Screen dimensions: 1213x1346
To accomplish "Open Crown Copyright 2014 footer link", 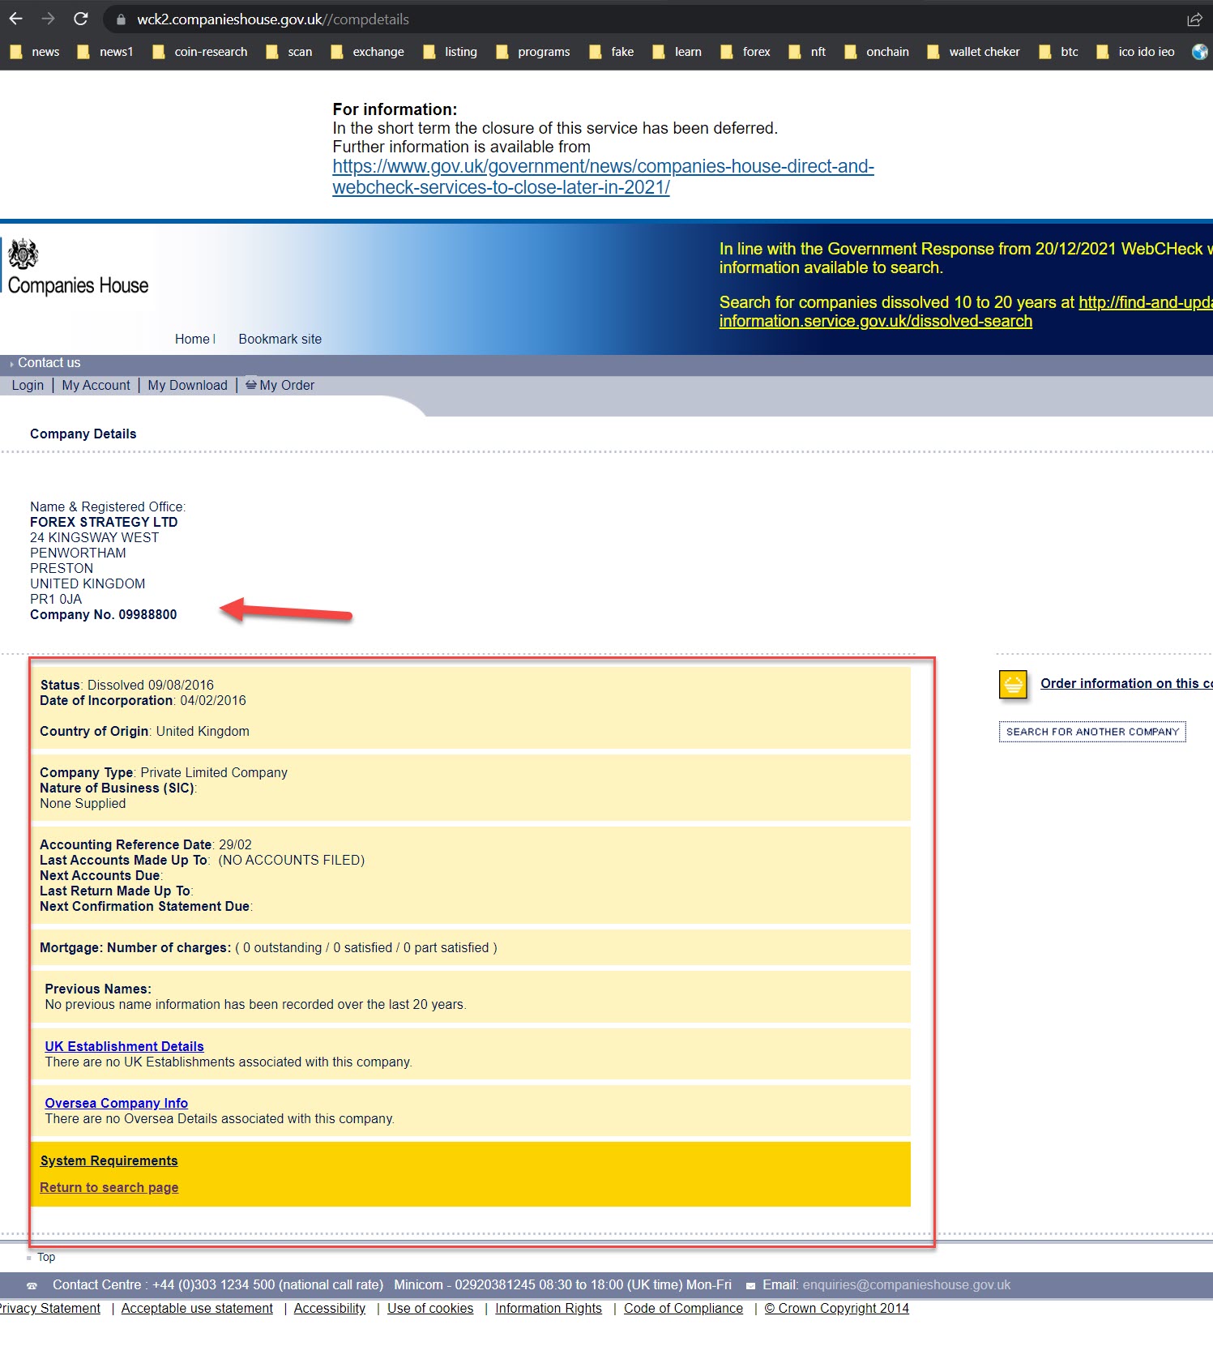I will click(836, 1308).
